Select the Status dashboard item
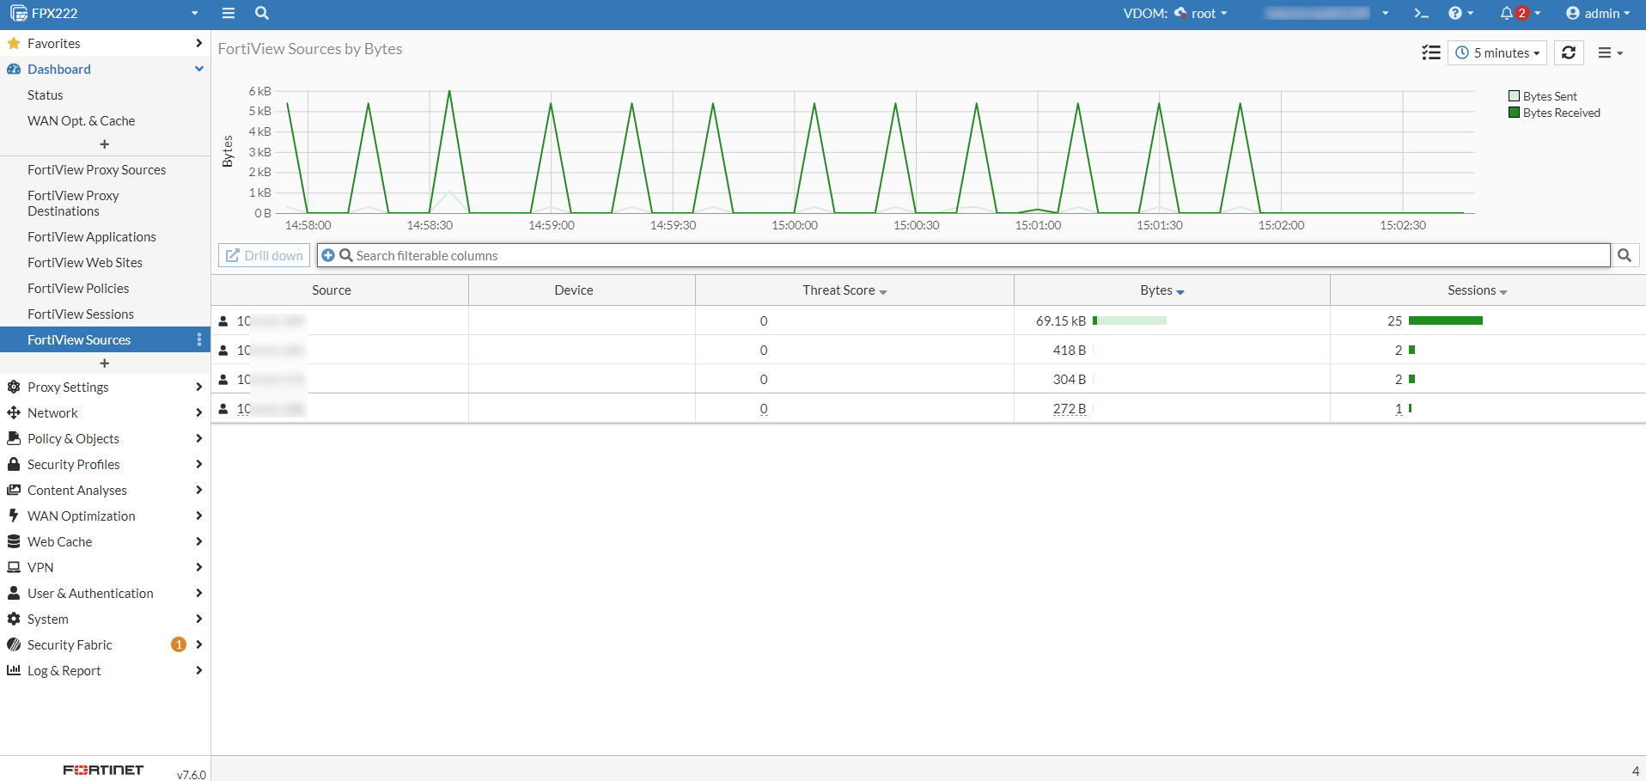The height and width of the screenshot is (781, 1646). [46, 95]
